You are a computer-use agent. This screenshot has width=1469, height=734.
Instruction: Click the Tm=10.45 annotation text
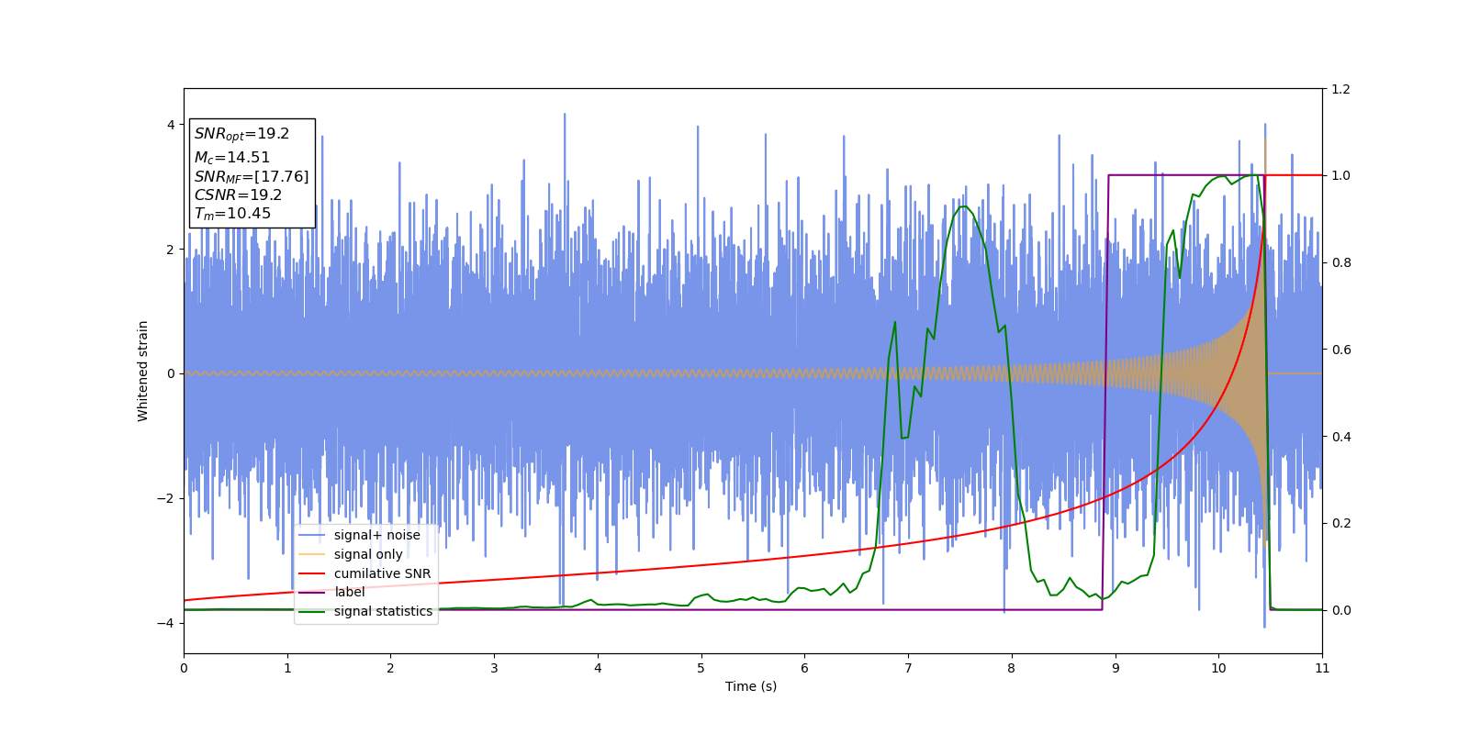click(x=232, y=214)
